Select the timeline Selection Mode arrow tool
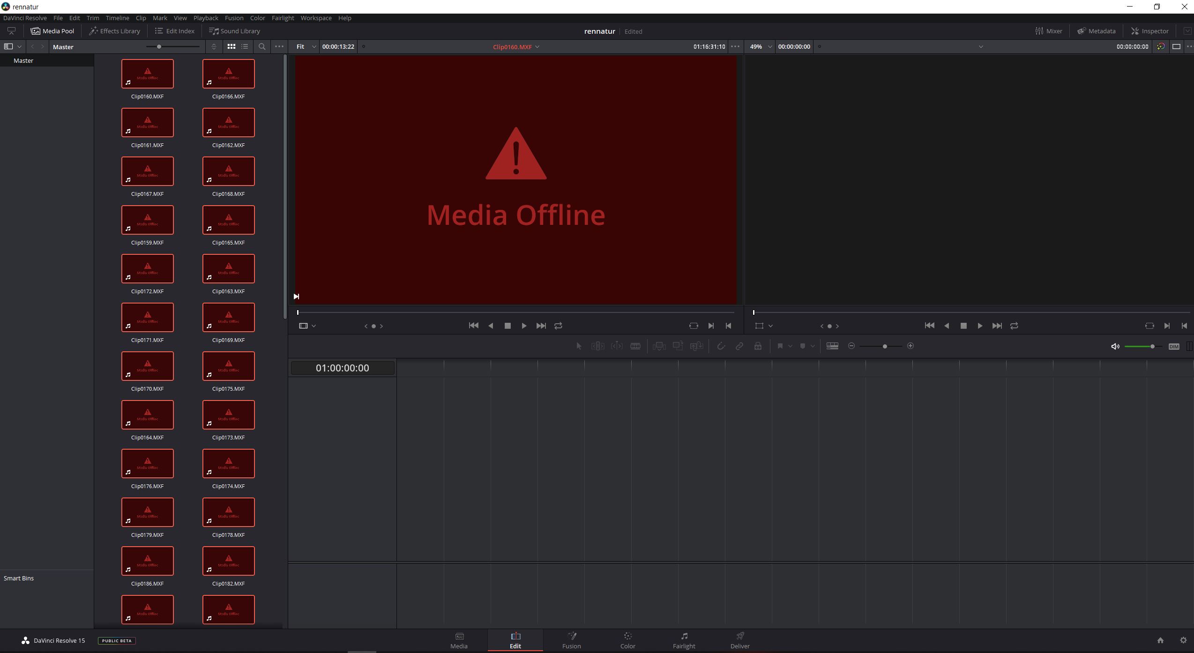1194x653 pixels. click(x=579, y=346)
